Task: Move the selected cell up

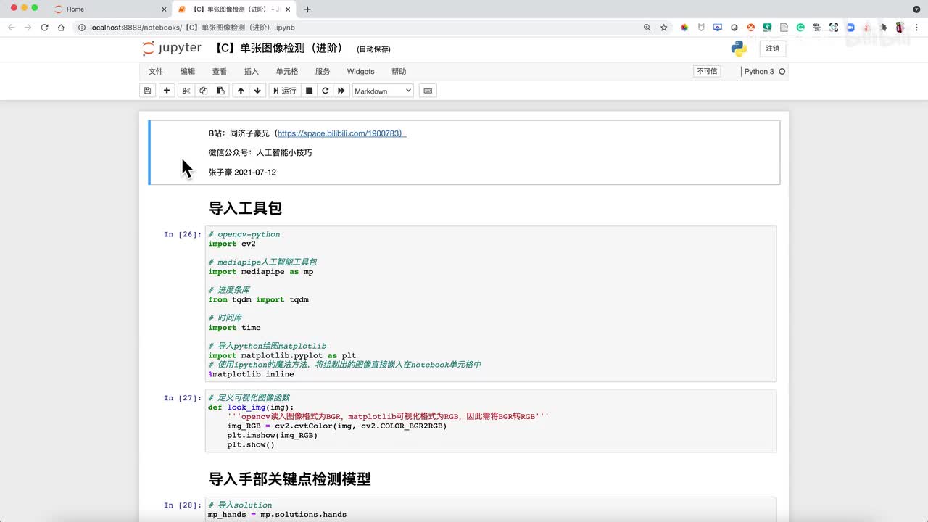Action: (241, 91)
